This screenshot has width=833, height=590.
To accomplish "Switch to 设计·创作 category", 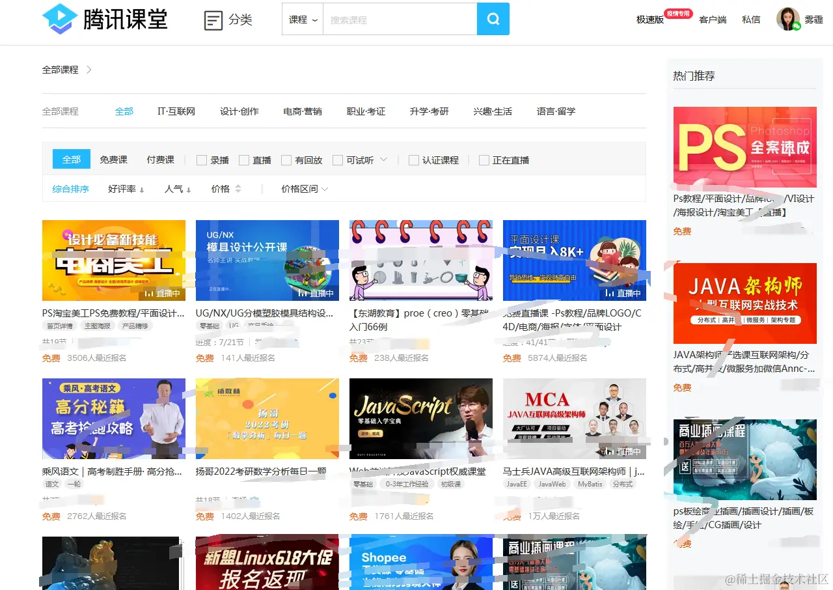I will point(239,111).
